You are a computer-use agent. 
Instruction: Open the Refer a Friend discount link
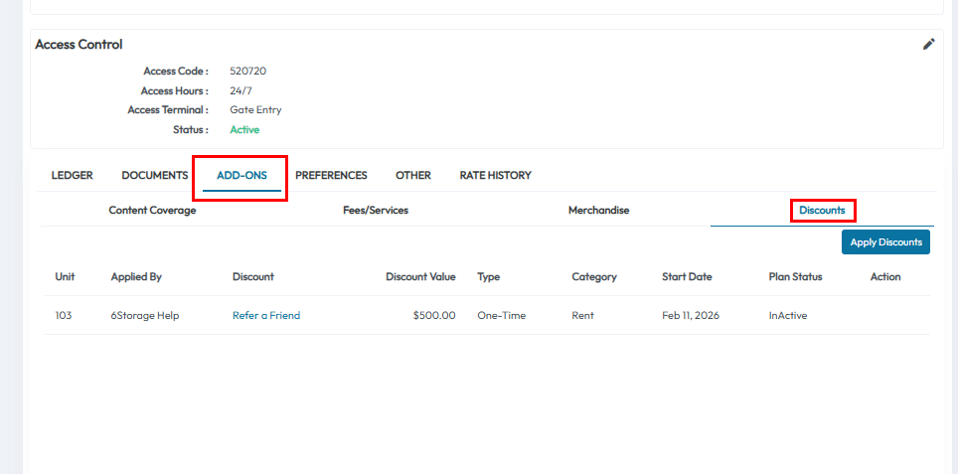[x=265, y=316]
